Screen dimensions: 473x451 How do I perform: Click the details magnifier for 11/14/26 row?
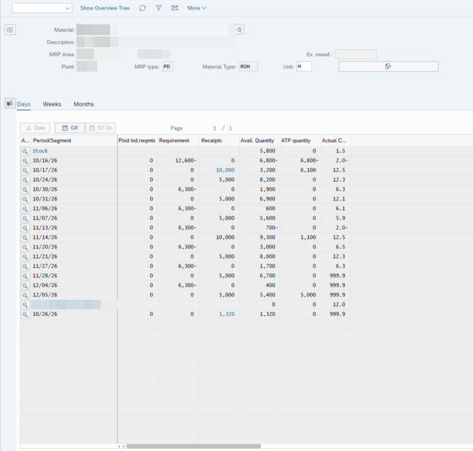click(x=25, y=238)
